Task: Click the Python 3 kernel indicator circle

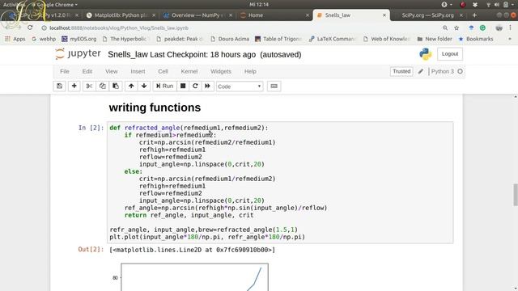Action: coord(460,71)
